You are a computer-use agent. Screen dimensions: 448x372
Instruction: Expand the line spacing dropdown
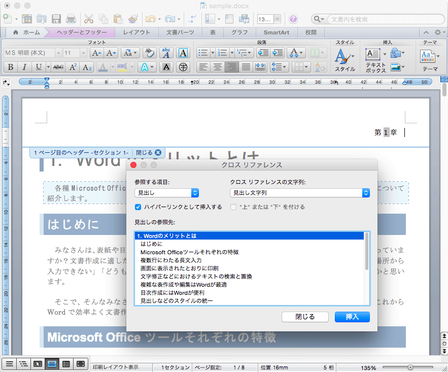pyautogui.click(x=279, y=67)
